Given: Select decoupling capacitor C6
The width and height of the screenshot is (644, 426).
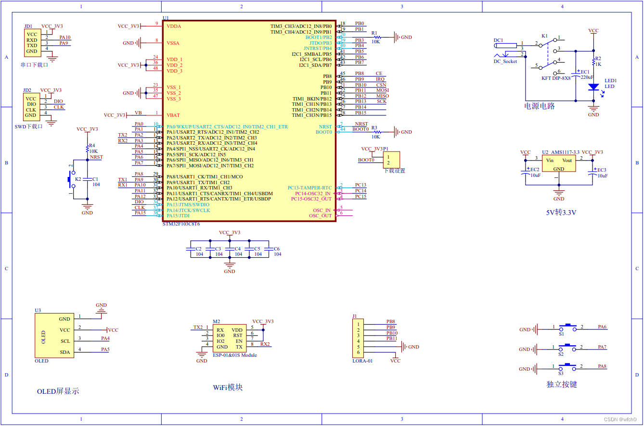Looking at the screenshot, I should pyautogui.click(x=269, y=249).
